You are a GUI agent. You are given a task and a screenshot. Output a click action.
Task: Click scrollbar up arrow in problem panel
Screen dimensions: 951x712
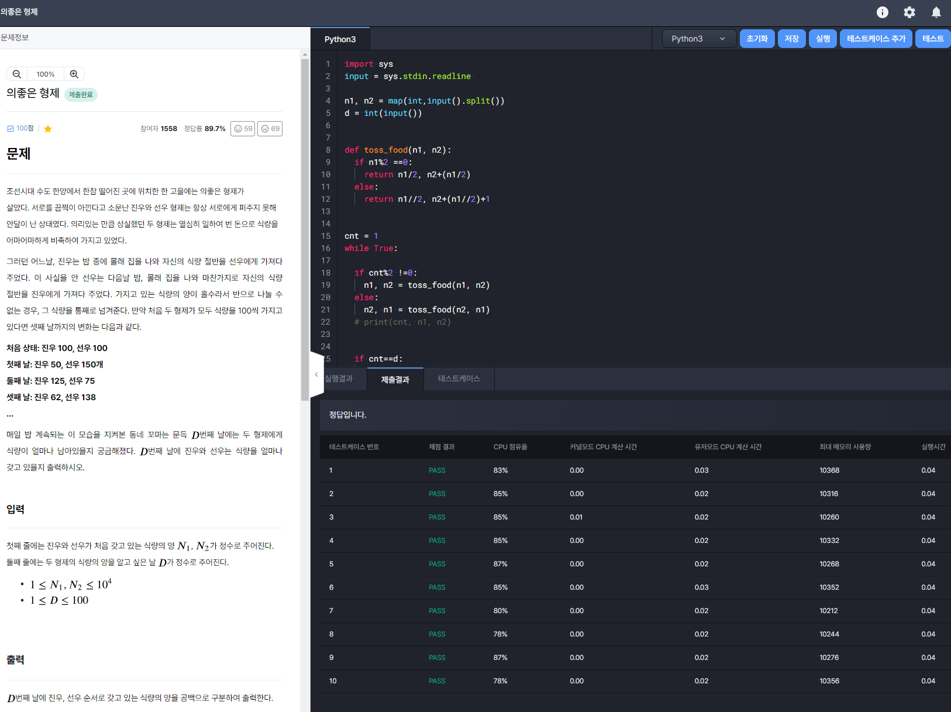coord(305,54)
